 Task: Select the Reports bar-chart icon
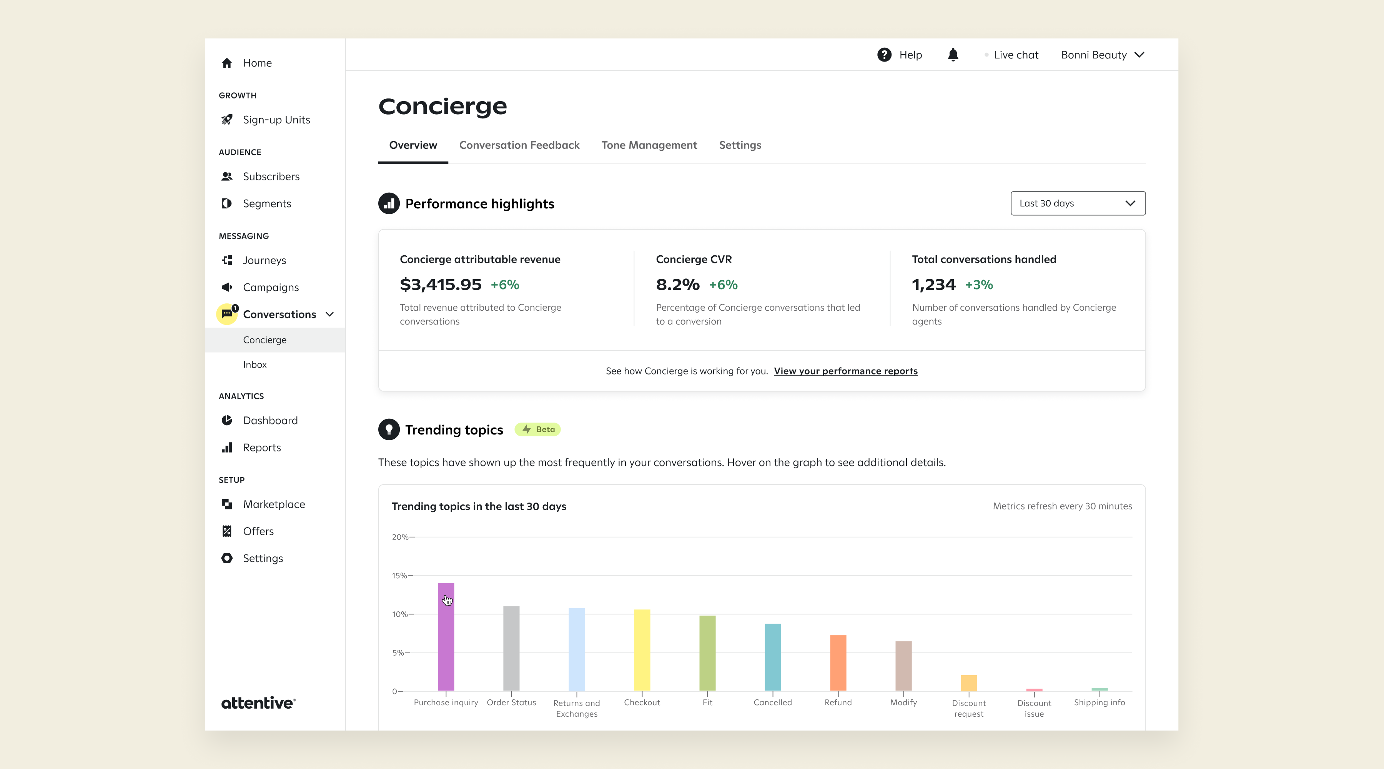point(227,447)
